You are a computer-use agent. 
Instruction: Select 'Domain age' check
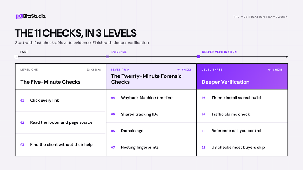coord(151,131)
